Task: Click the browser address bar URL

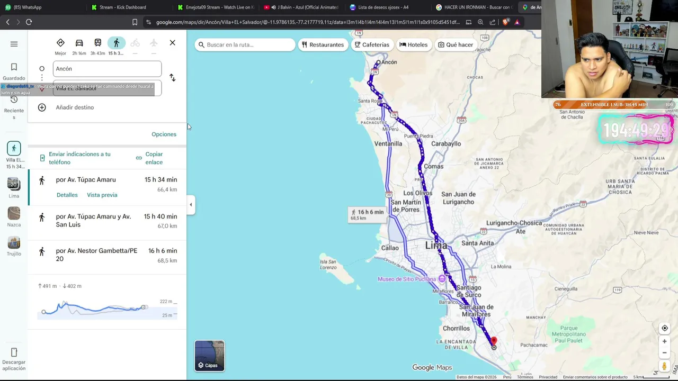Action: [308, 22]
